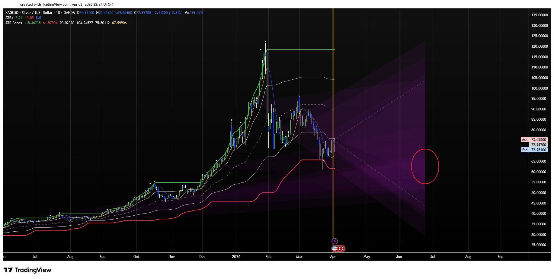Click the Feb label on the time axis
554x279 pixels.
(x=268, y=257)
